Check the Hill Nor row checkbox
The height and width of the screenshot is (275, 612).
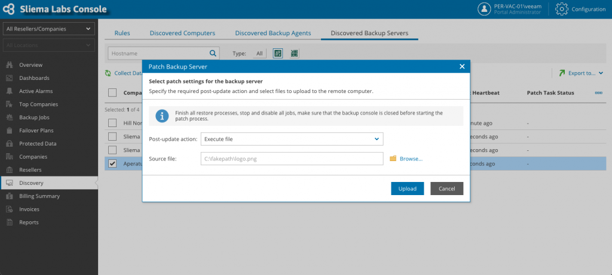112,123
